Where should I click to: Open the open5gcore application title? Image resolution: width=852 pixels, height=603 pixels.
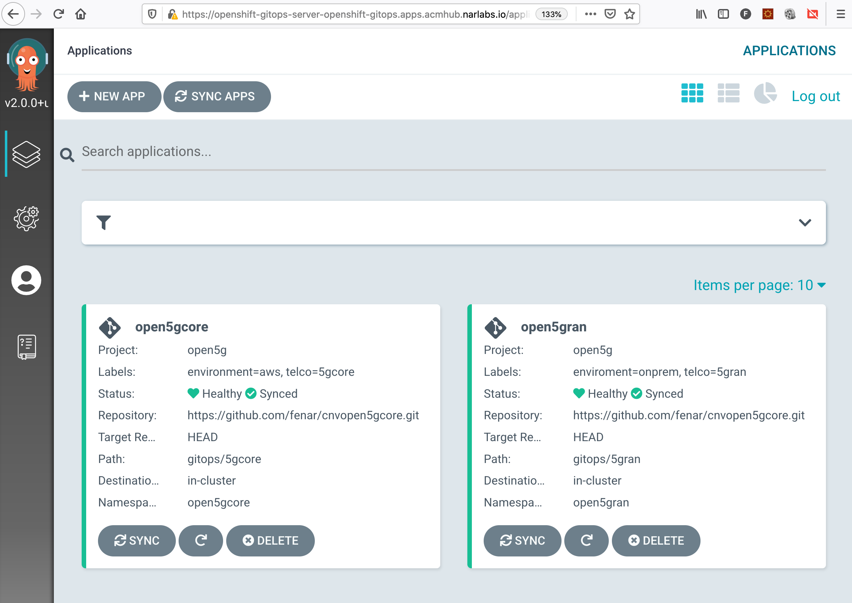tap(172, 327)
